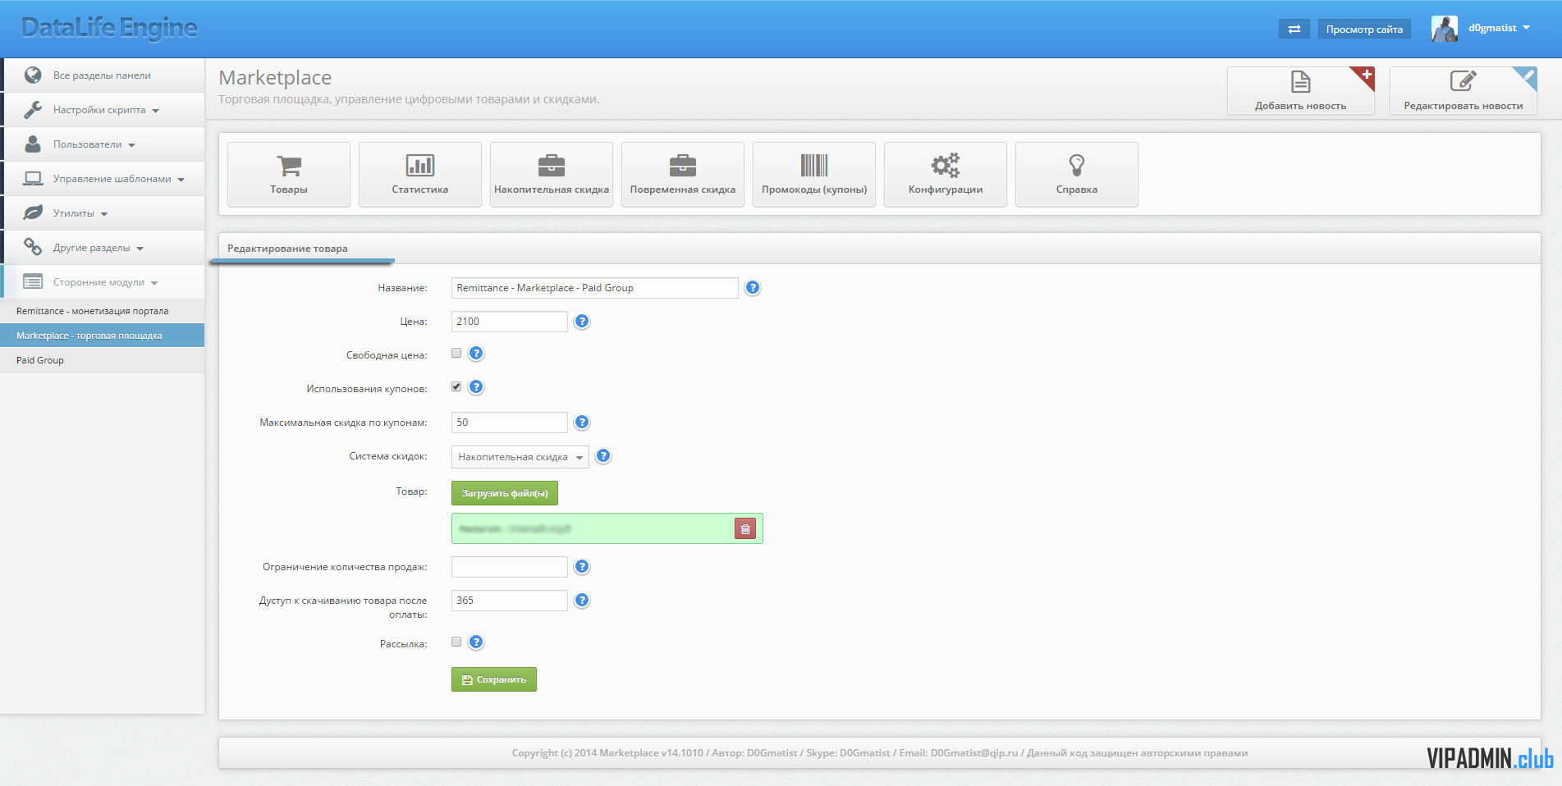
Task: Expand the Пользователи menu
Action: 103,144
